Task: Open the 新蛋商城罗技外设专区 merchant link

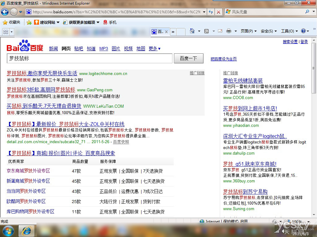Action: pyautogui.click(x=28, y=181)
